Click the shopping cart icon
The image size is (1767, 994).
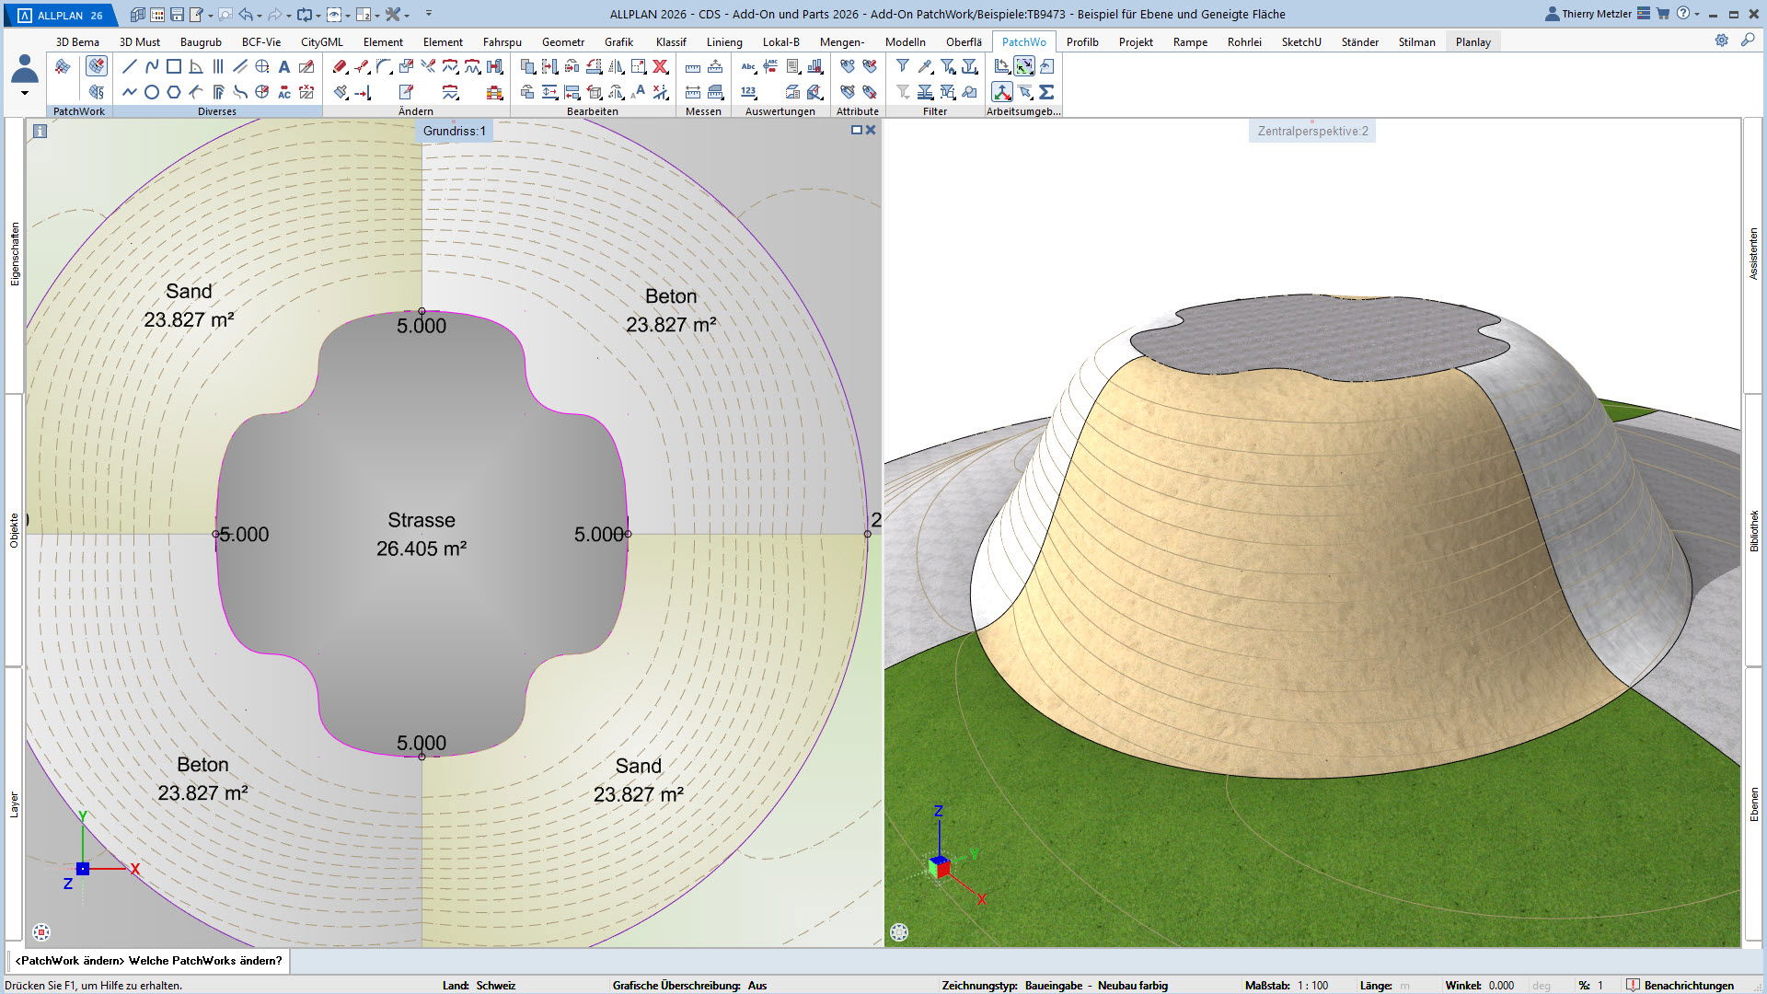[1663, 14]
